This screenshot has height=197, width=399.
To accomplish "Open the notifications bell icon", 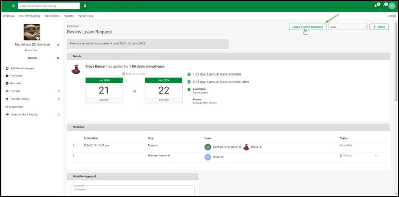I will [x=375, y=6].
